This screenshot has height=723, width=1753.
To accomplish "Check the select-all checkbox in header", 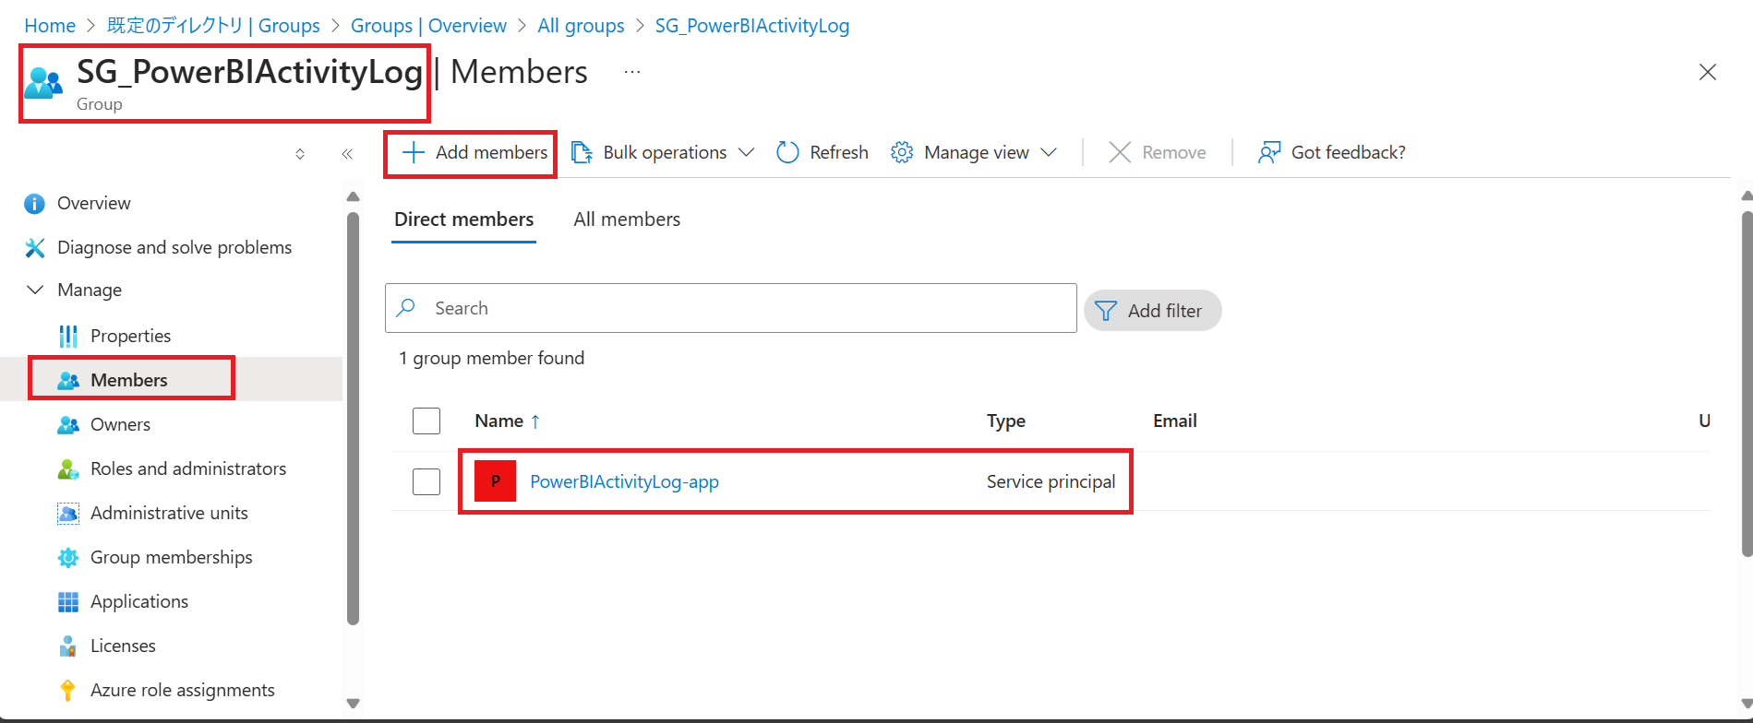I will tap(426, 421).
